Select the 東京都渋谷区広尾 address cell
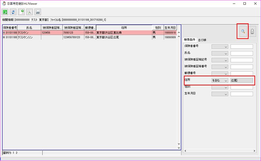This screenshot has height=161, width=261. [124, 37]
